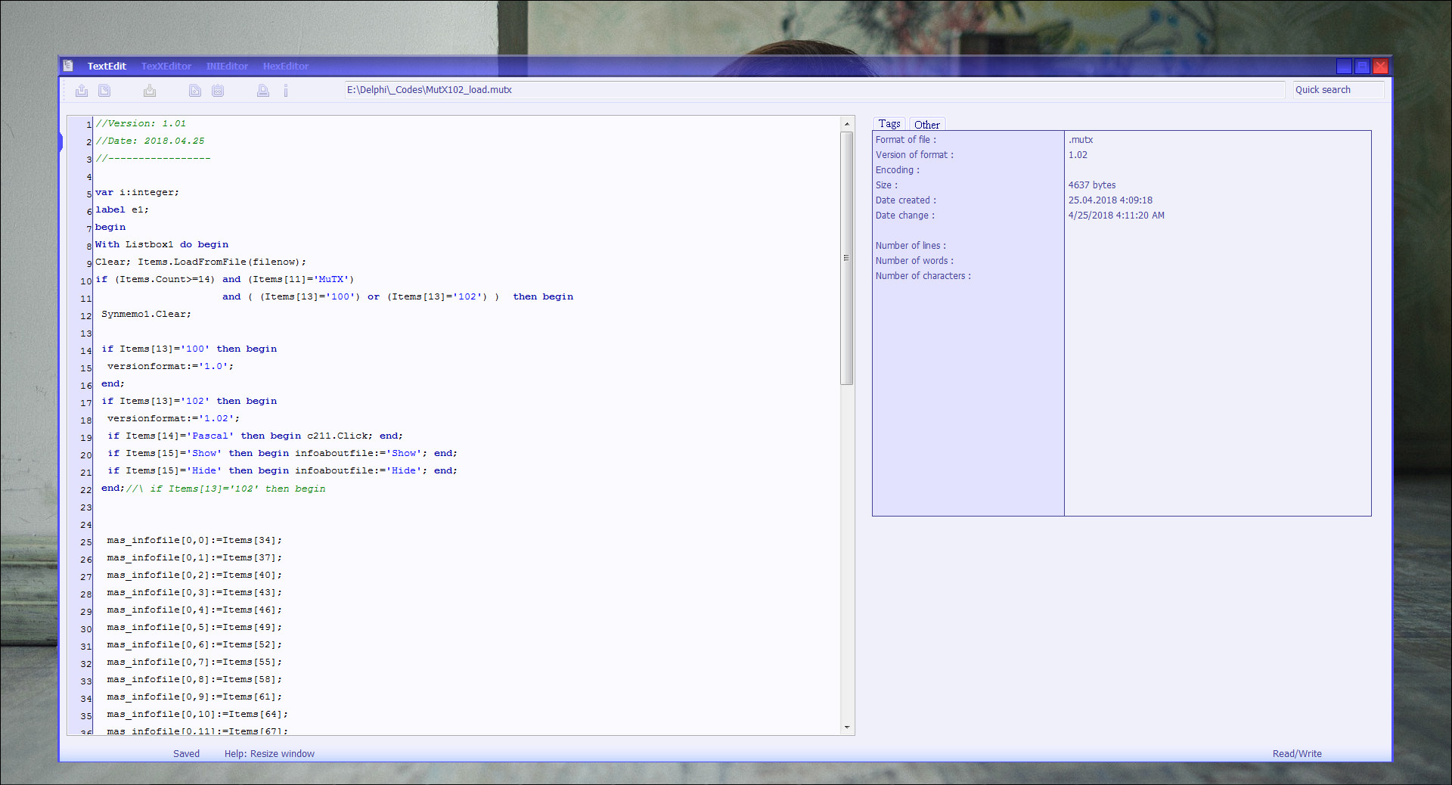Image resolution: width=1452 pixels, height=785 pixels.
Task: Click the calendar date toolbar icon
Action: [x=218, y=91]
